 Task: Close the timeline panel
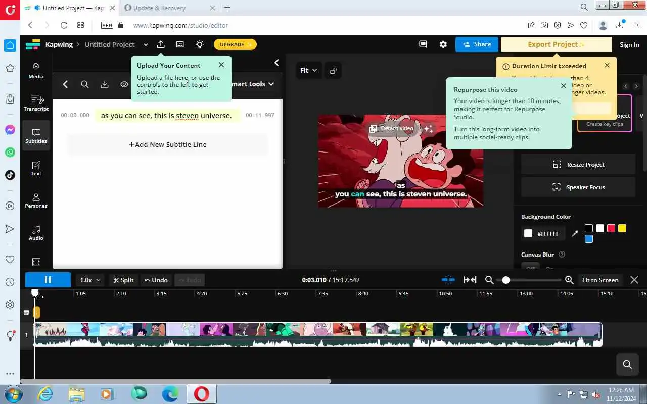pyautogui.click(x=634, y=280)
